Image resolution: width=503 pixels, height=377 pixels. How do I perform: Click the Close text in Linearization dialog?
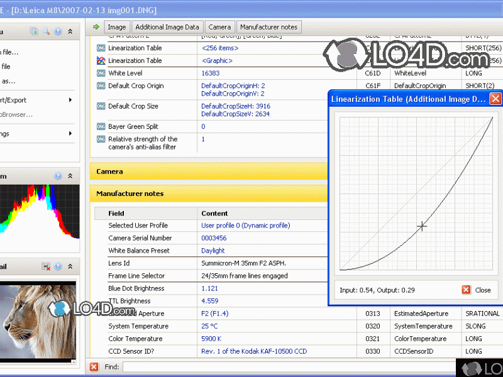483,290
